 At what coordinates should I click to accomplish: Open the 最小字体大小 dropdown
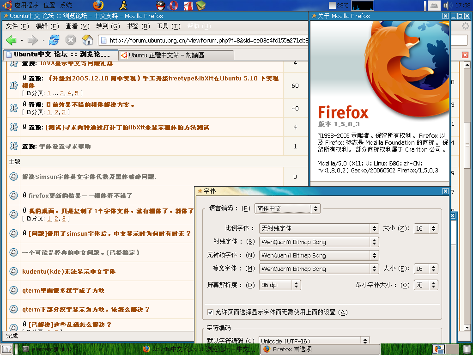pyautogui.click(x=426, y=285)
